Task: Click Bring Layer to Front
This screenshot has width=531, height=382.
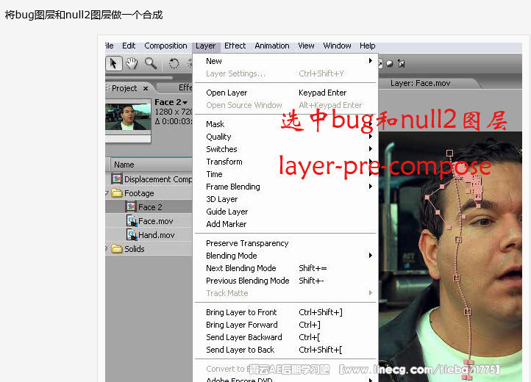Action: [241, 312]
